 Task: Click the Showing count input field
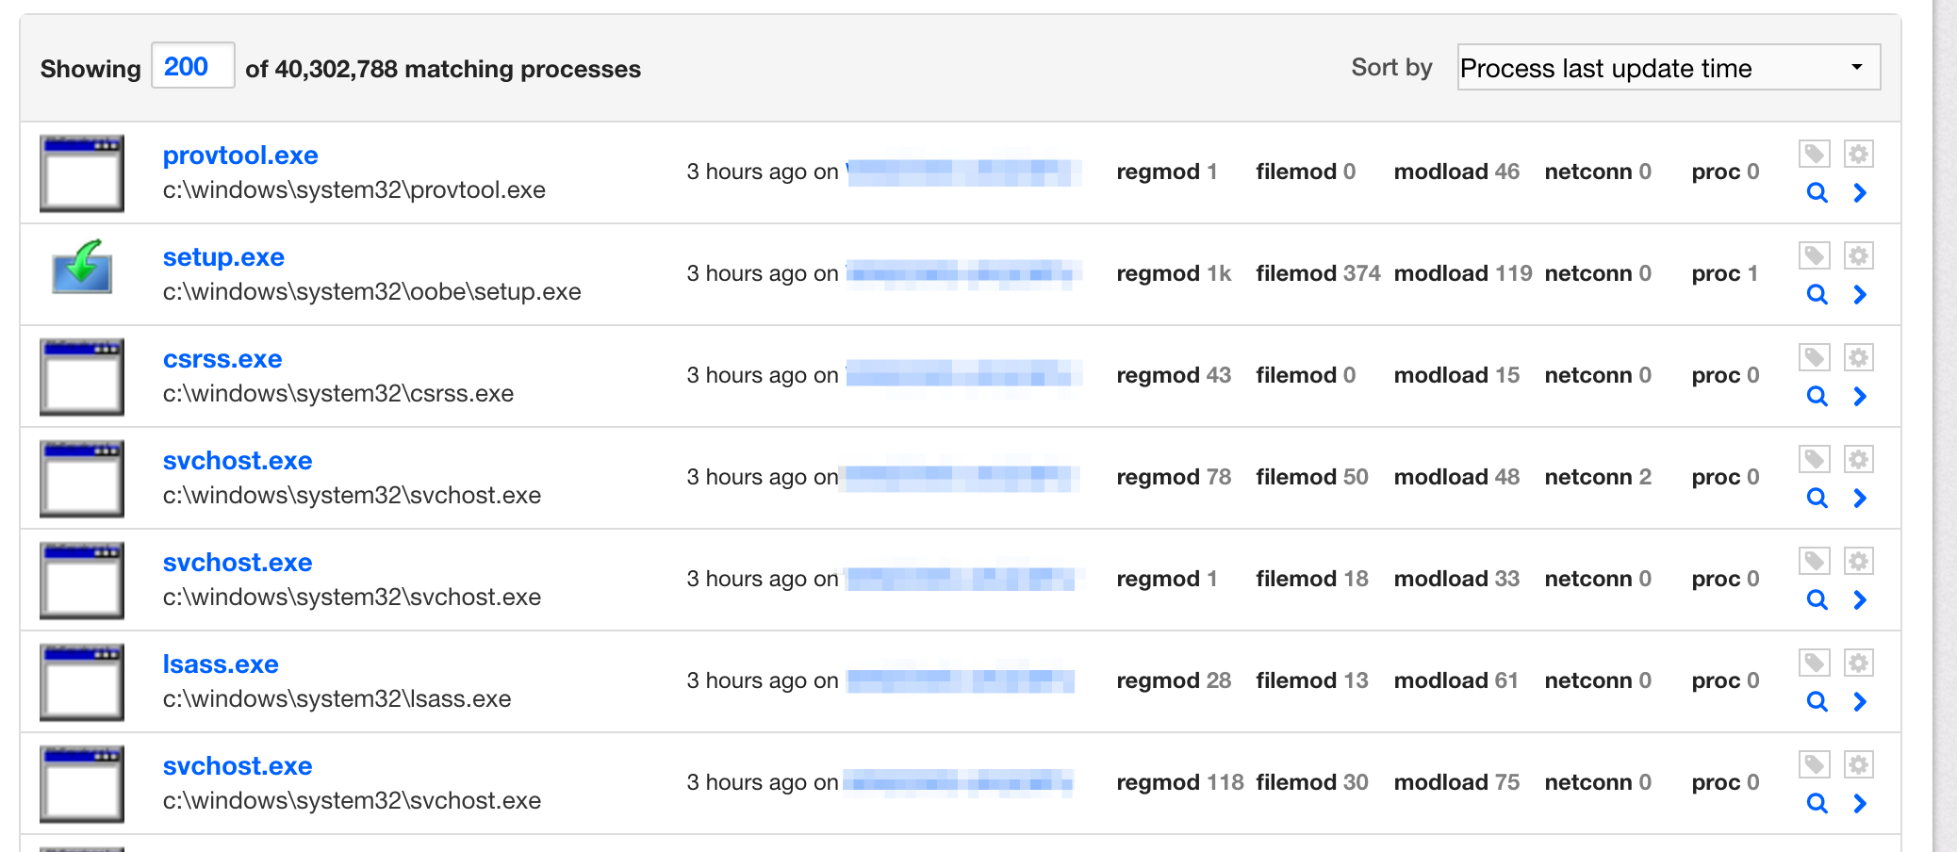192,66
